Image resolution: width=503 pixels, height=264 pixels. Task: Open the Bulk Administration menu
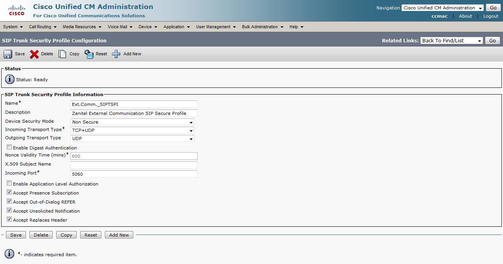pos(262,27)
